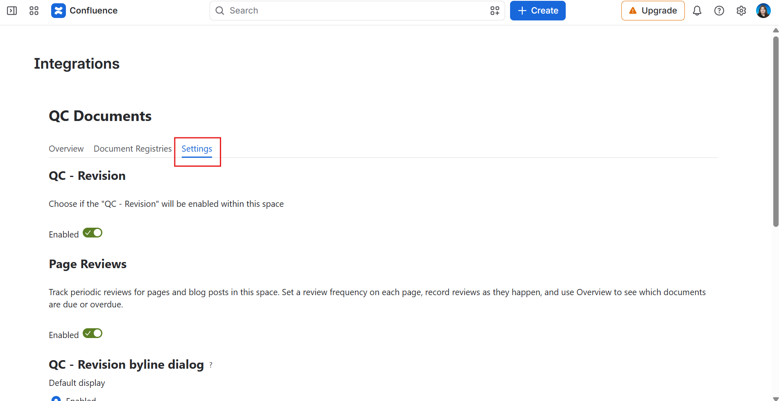The image size is (779, 401).
Task: Select the Settings tab
Action: tap(197, 149)
